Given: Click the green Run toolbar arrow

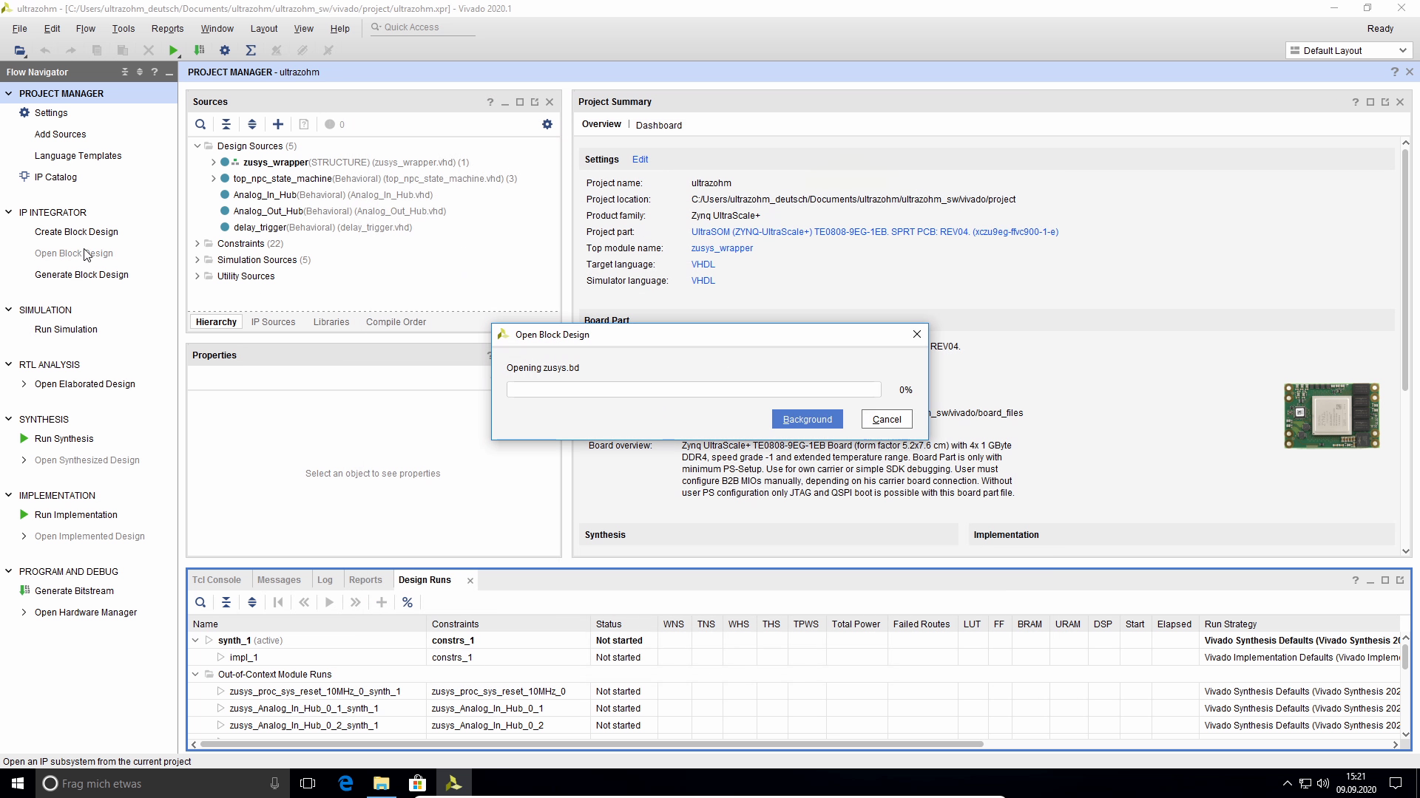Looking at the screenshot, I should [173, 50].
